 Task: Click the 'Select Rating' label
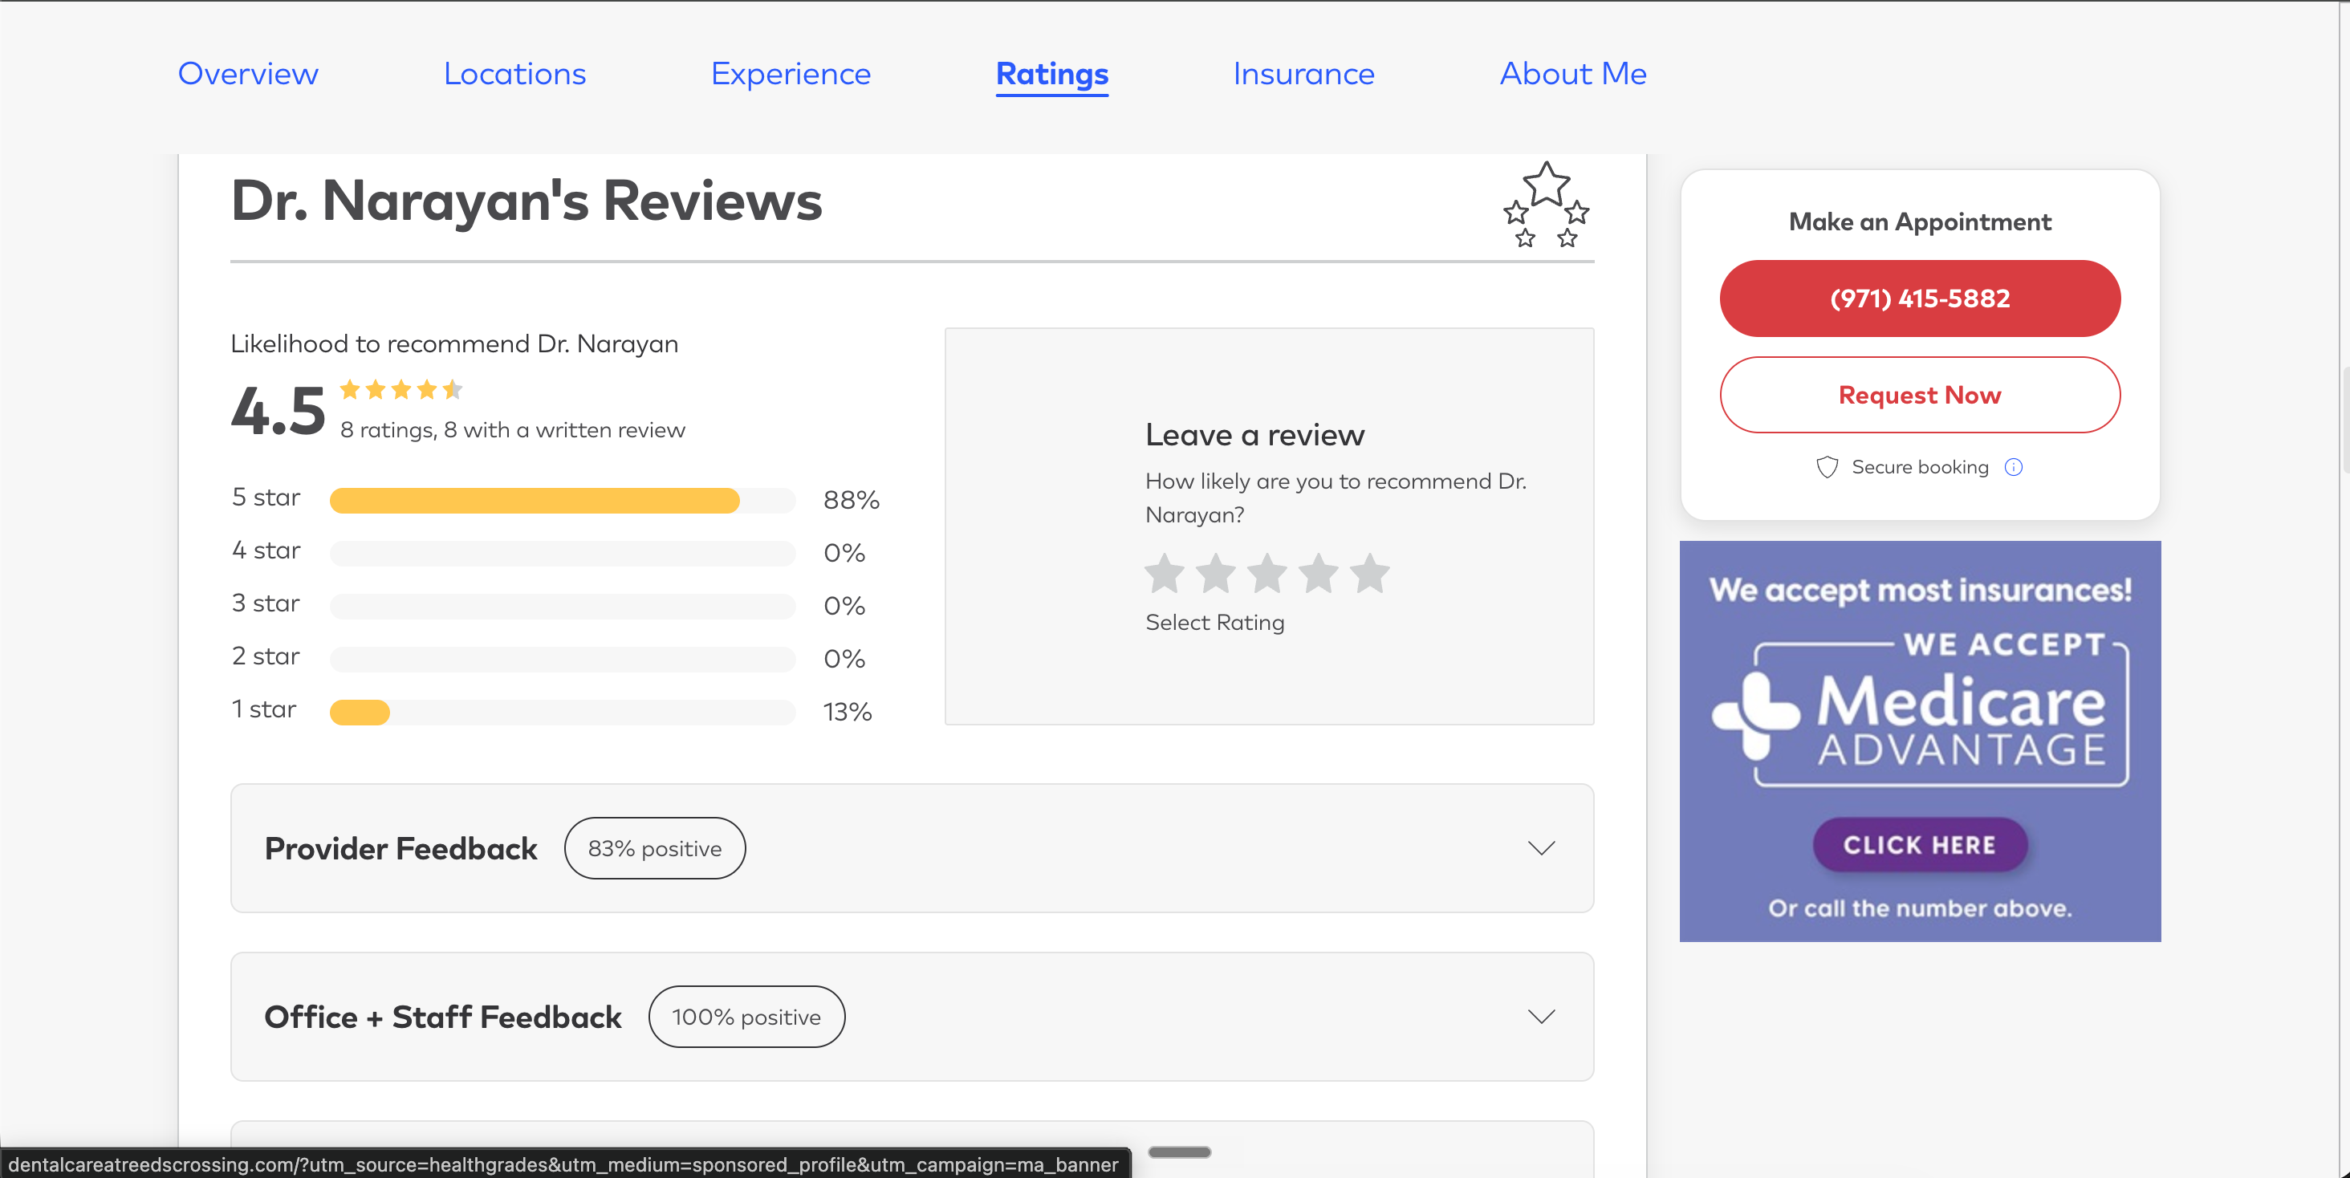[1214, 622]
